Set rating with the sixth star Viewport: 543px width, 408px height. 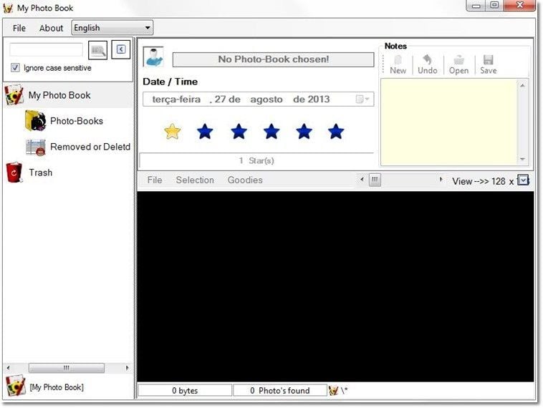336,132
